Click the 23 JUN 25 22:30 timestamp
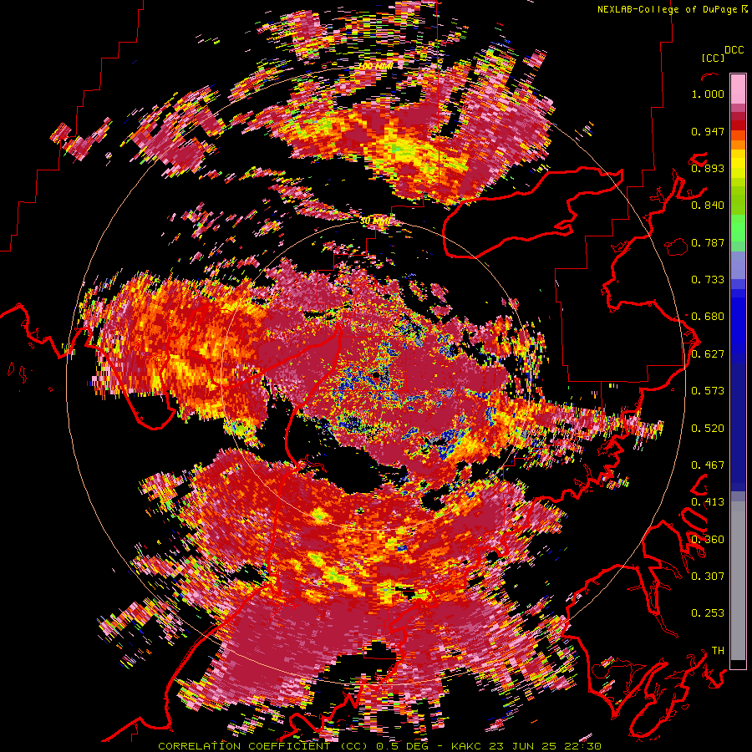This screenshot has width=752, height=752. coord(546,746)
